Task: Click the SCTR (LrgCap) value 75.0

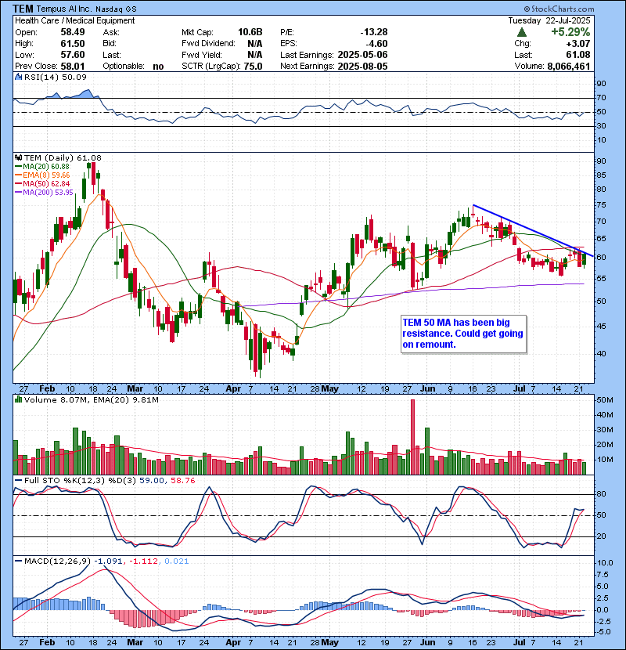Action: (x=253, y=67)
